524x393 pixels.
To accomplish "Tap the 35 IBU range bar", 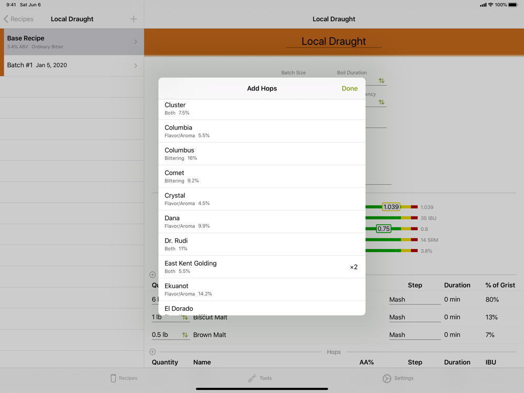I will [x=391, y=218].
